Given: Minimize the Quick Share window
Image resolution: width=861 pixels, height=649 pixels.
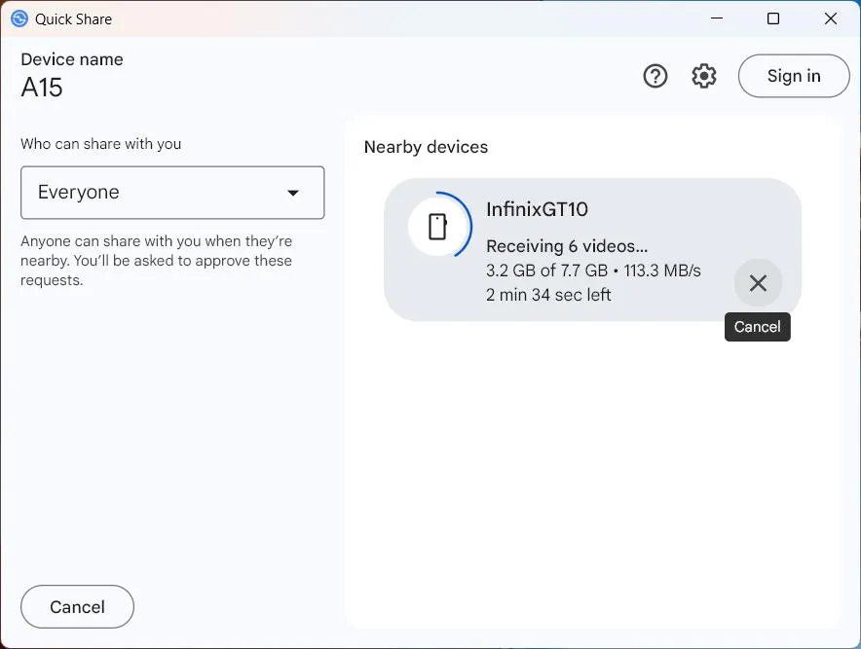Looking at the screenshot, I should 717,18.
